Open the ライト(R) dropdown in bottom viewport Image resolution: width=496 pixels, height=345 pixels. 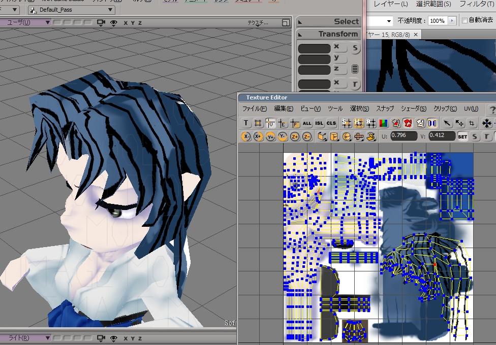point(25,338)
